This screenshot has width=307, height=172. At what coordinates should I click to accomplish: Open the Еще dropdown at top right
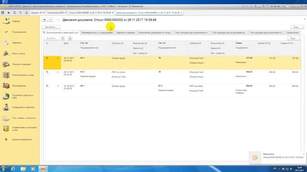pos(297,27)
